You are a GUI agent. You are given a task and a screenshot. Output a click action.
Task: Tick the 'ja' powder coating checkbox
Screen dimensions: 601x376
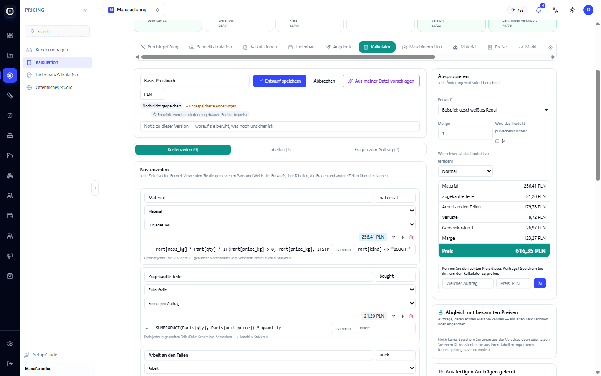point(497,141)
